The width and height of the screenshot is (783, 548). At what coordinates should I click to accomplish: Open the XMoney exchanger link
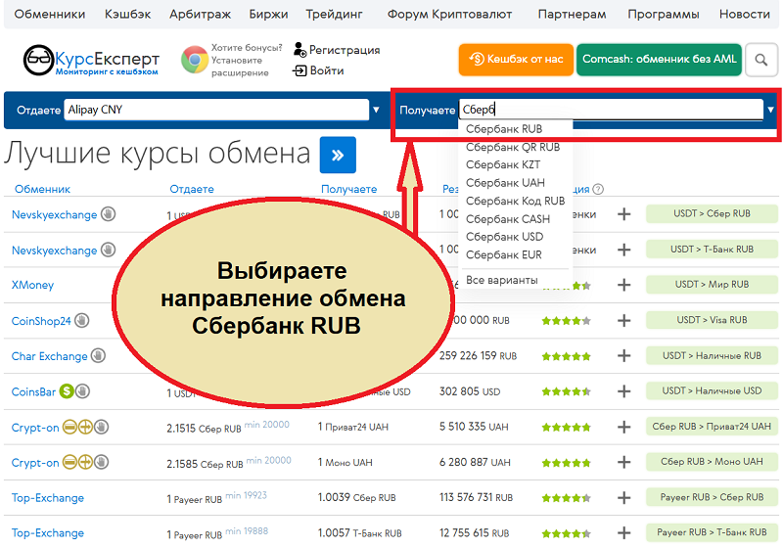point(32,285)
